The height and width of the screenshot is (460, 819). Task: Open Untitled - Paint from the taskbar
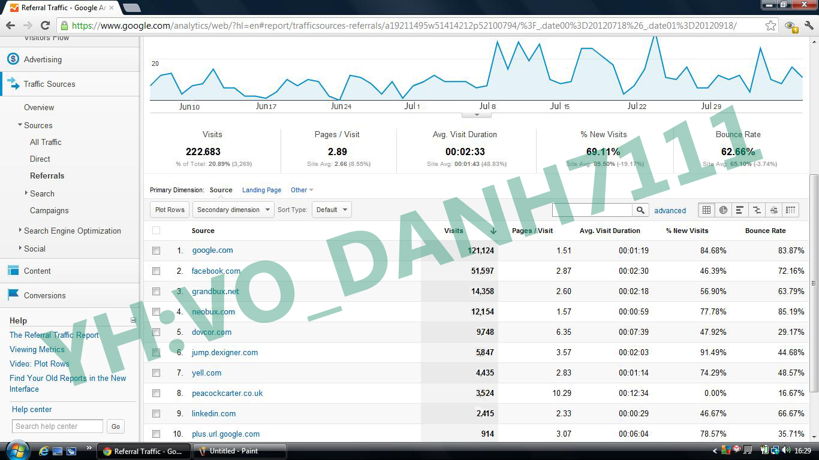(239, 451)
